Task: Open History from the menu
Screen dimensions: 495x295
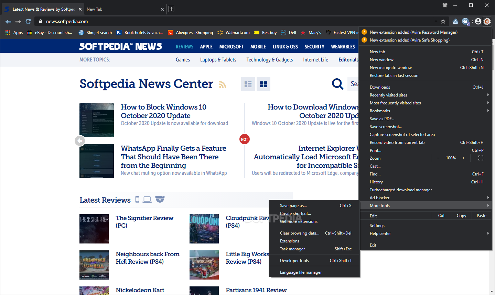Action: (425, 182)
